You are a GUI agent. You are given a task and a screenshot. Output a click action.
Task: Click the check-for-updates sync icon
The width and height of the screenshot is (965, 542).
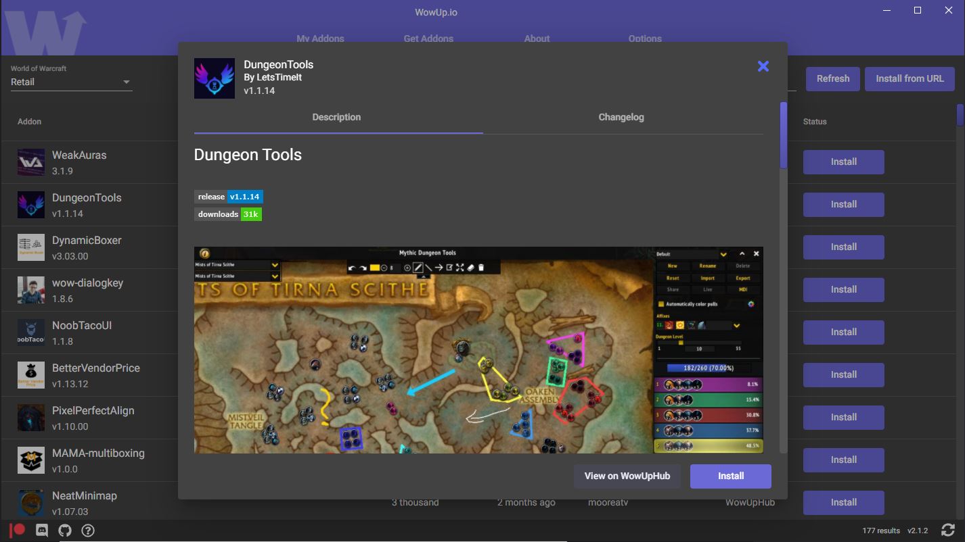(947, 531)
